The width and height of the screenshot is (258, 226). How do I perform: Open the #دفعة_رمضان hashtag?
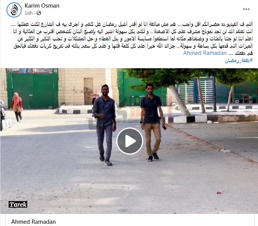point(239,60)
